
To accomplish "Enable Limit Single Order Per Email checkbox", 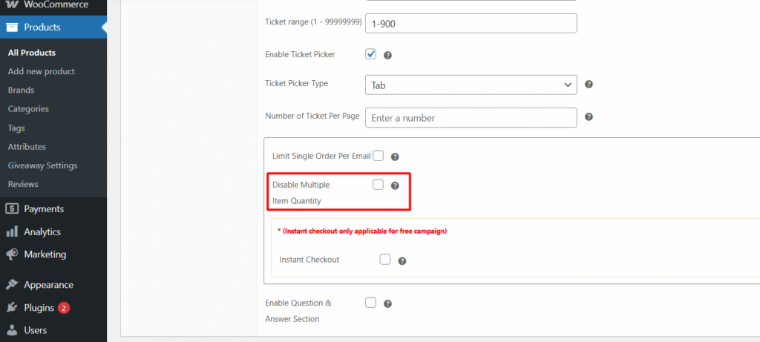I will [378, 156].
